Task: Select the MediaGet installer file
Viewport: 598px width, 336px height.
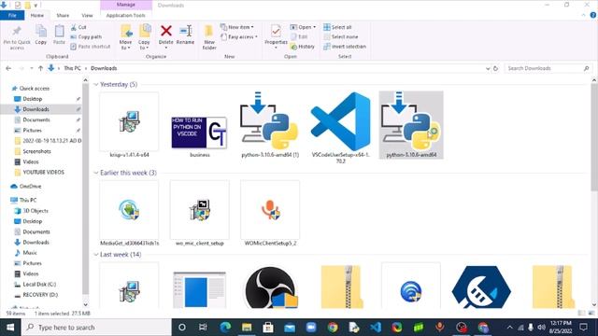Action: point(129,214)
